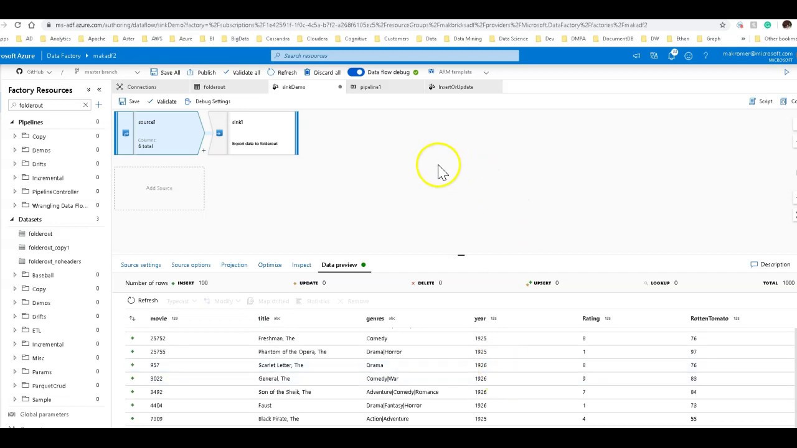Expand the ParquetCrud dataset folder

pyautogui.click(x=15, y=386)
